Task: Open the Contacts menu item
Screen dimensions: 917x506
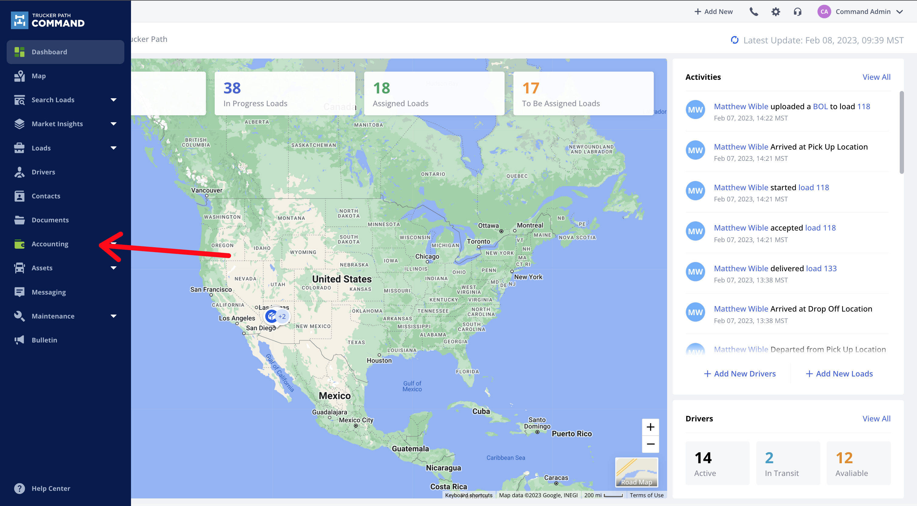Action: [65, 196]
